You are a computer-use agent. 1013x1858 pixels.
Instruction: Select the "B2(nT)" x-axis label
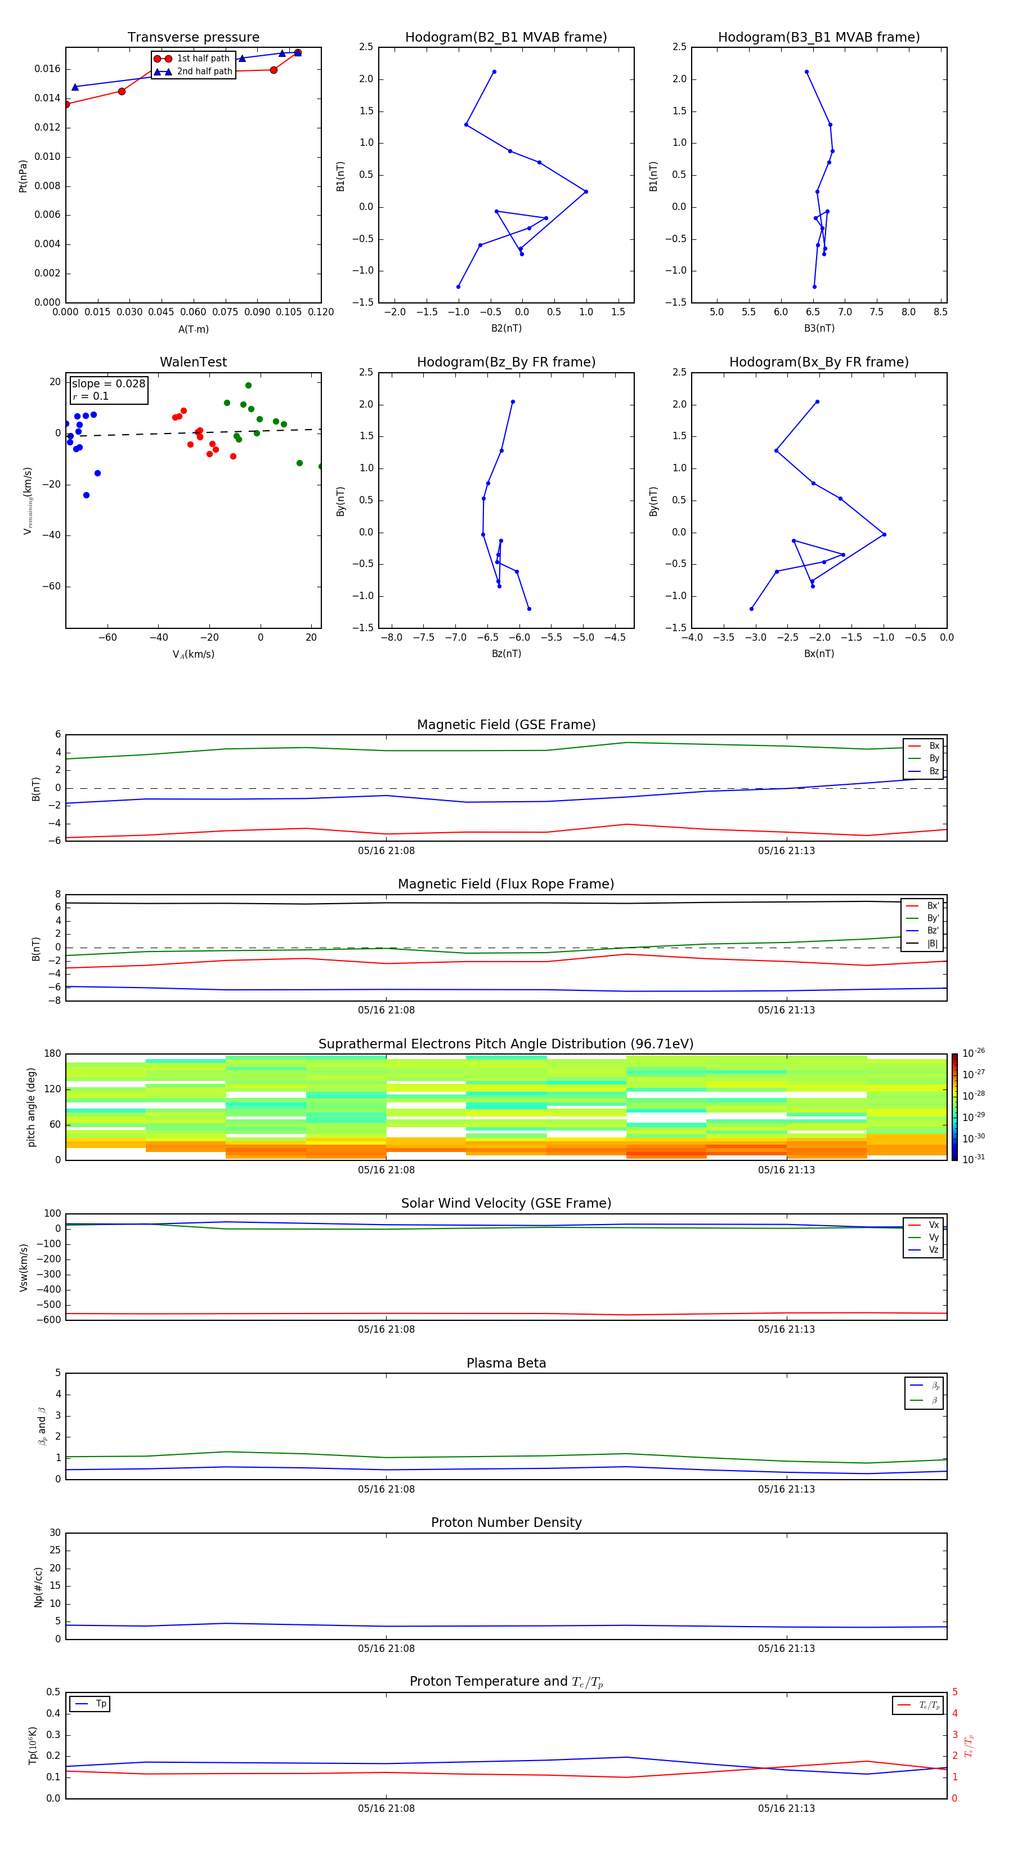pyautogui.click(x=506, y=328)
